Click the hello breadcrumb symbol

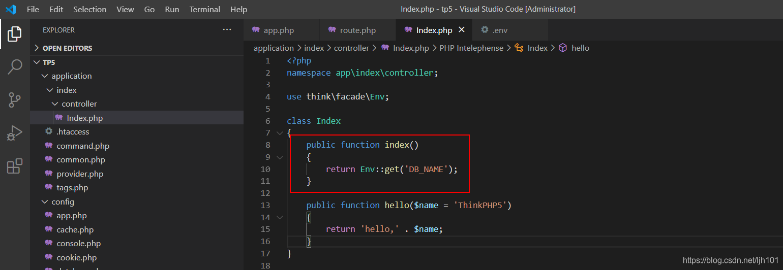click(x=580, y=48)
